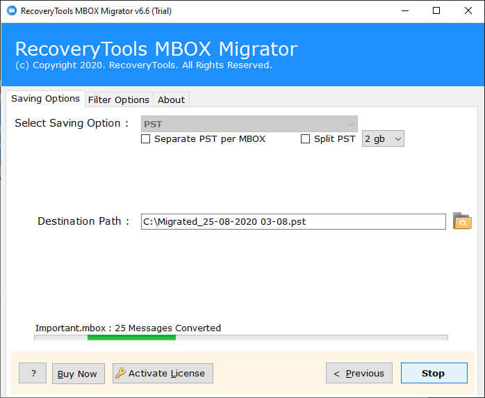Image resolution: width=485 pixels, height=398 pixels.
Task: Click the Destination Path label
Action: 83,221
